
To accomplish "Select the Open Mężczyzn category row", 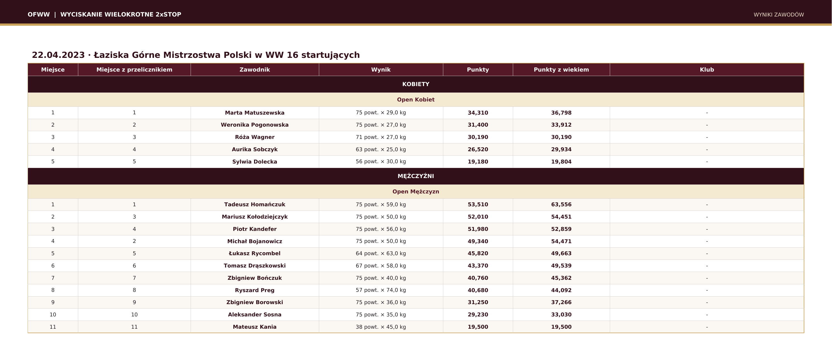I will 416,191.
